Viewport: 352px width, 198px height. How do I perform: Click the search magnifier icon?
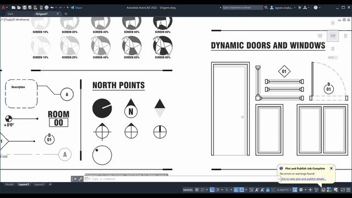(x=266, y=7)
